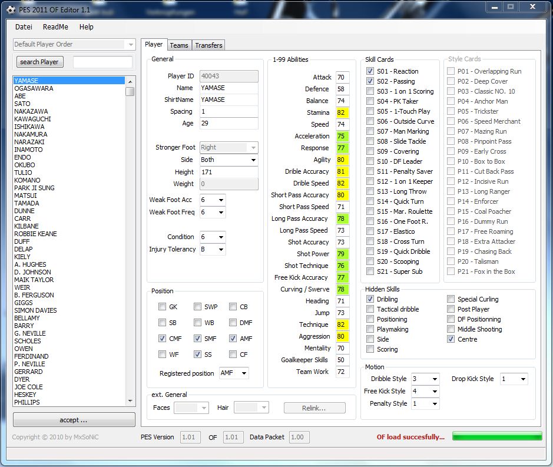
Task: Open the Free Kick Style dropdown
Action: 425,391
